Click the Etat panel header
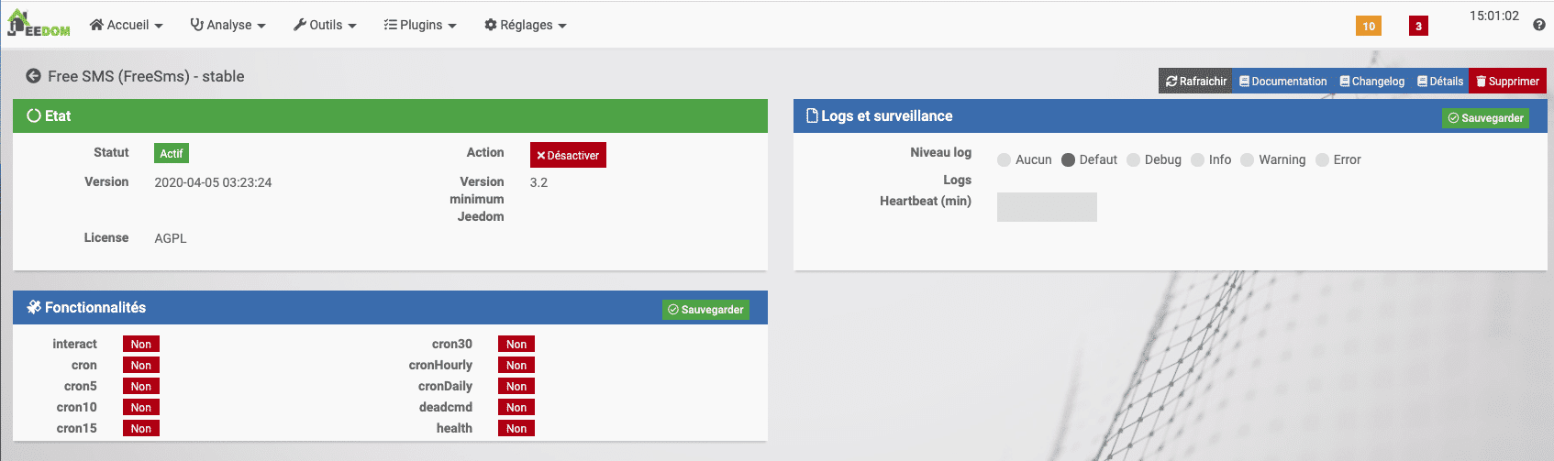Viewport: 1554px width, 461px height. [390, 115]
